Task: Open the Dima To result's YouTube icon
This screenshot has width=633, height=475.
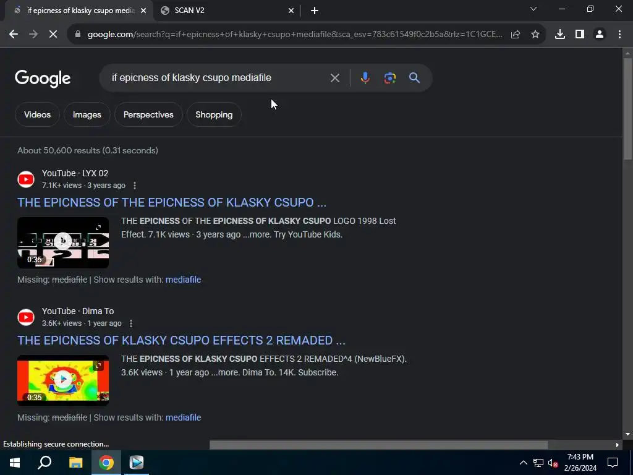Action: [x=26, y=317]
